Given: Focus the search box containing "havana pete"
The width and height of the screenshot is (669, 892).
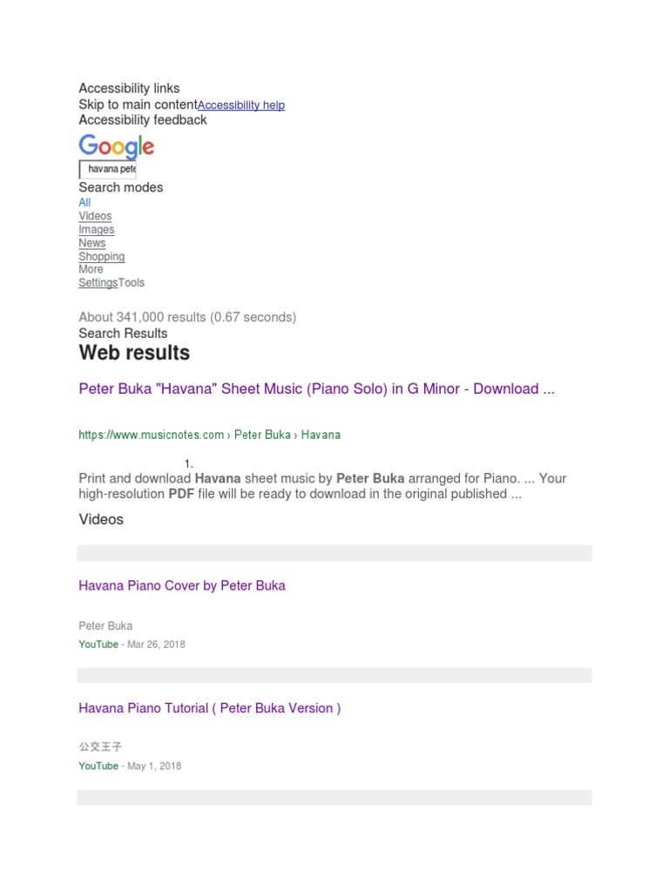Looking at the screenshot, I should [108, 169].
